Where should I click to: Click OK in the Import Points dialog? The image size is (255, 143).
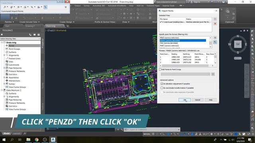click(184, 100)
